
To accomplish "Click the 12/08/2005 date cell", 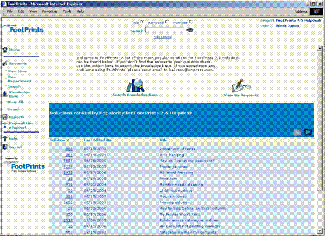I will 95,220.
